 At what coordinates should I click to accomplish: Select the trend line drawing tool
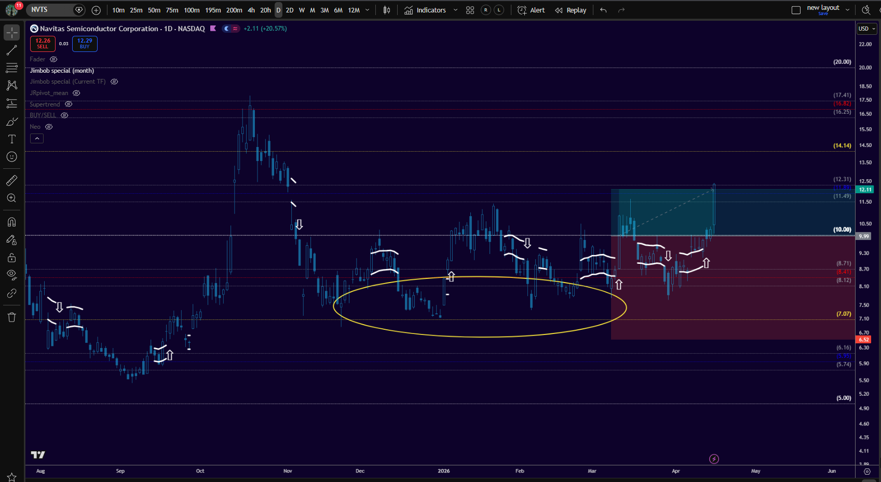tap(11, 50)
